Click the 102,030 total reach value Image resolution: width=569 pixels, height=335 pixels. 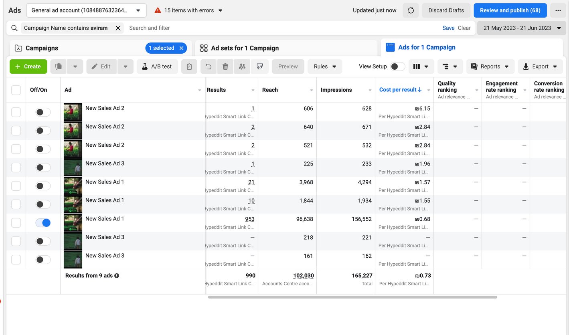point(304,276)
